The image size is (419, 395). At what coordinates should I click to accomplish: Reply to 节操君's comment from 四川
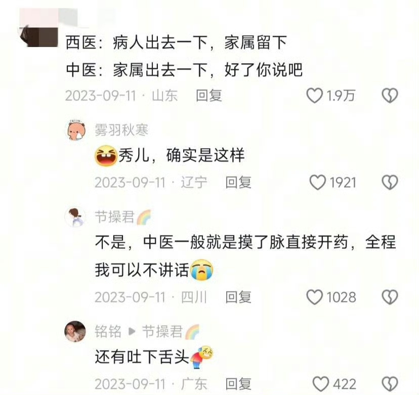[x=238, y=297]
